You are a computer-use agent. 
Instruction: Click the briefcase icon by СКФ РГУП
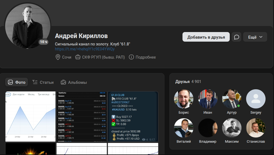pos(78,57)
